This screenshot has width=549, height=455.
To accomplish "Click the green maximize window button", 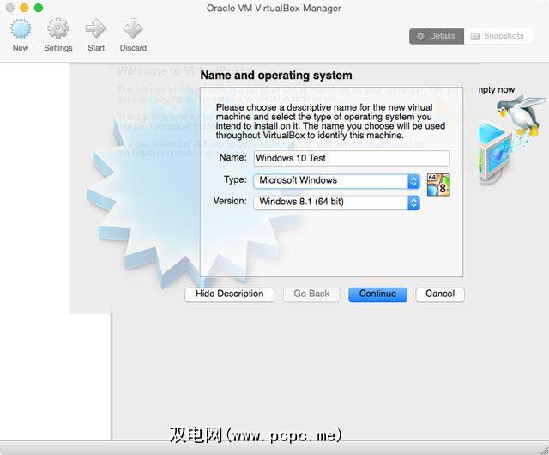I will pos(39,8).
